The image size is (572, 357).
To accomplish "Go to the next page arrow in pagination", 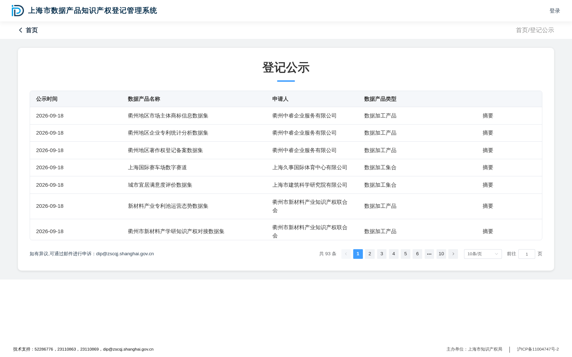I will pyautogui.click(x=453, y=254).
